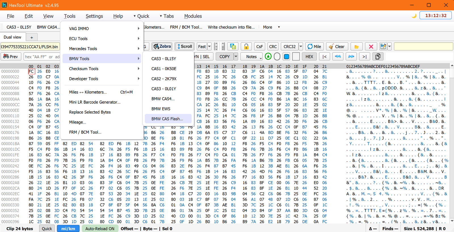Image resolution: width=454 pixels, height=232 pixels.
Task: Jump forward with blue double-arrow icon
Action: coord(351,57)
